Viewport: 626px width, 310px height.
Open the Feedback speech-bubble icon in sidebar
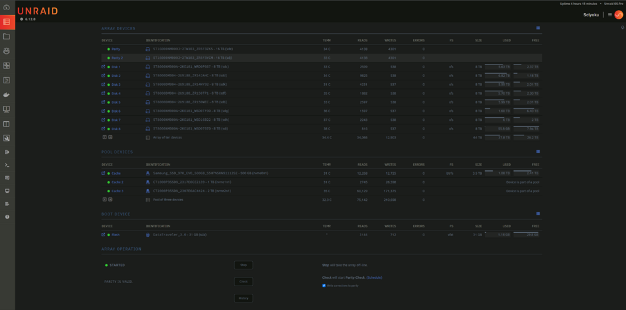point(7,177)
